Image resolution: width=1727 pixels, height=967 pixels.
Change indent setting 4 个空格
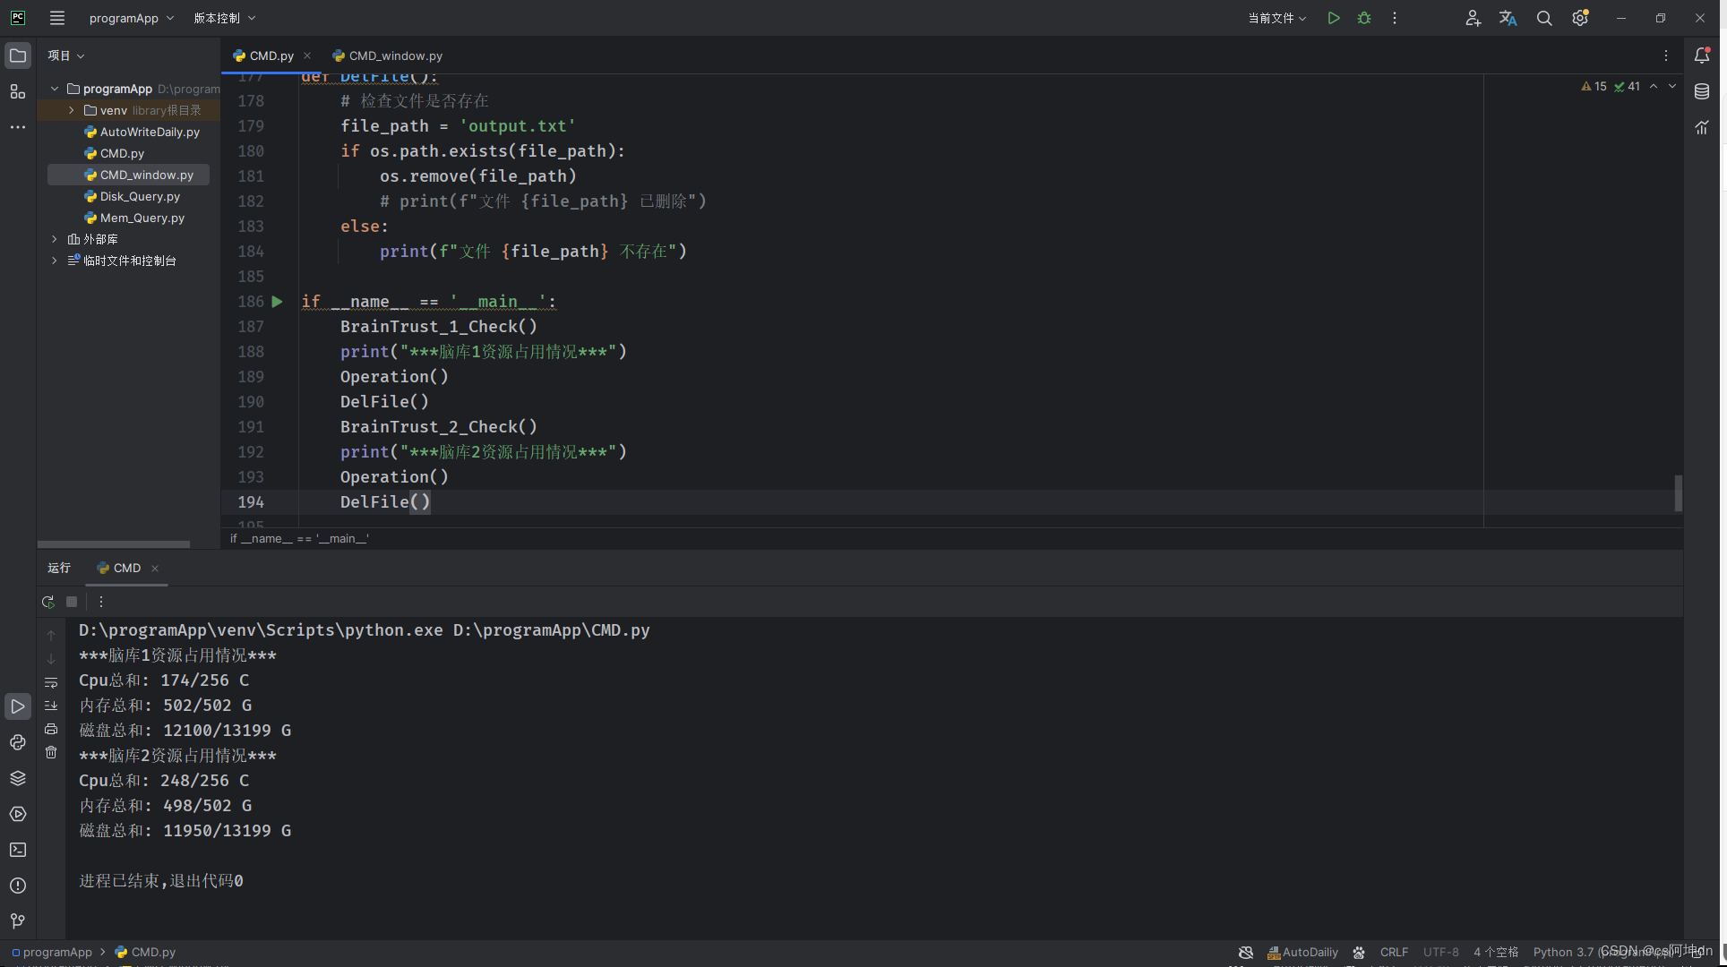pos(1496,952)
